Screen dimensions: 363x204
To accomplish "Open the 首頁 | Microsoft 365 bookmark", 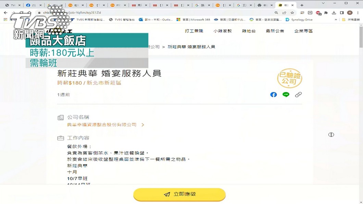I will coord(193,20).
